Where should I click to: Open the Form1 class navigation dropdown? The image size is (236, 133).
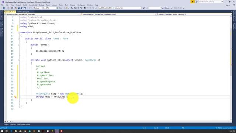coord(118,14)
